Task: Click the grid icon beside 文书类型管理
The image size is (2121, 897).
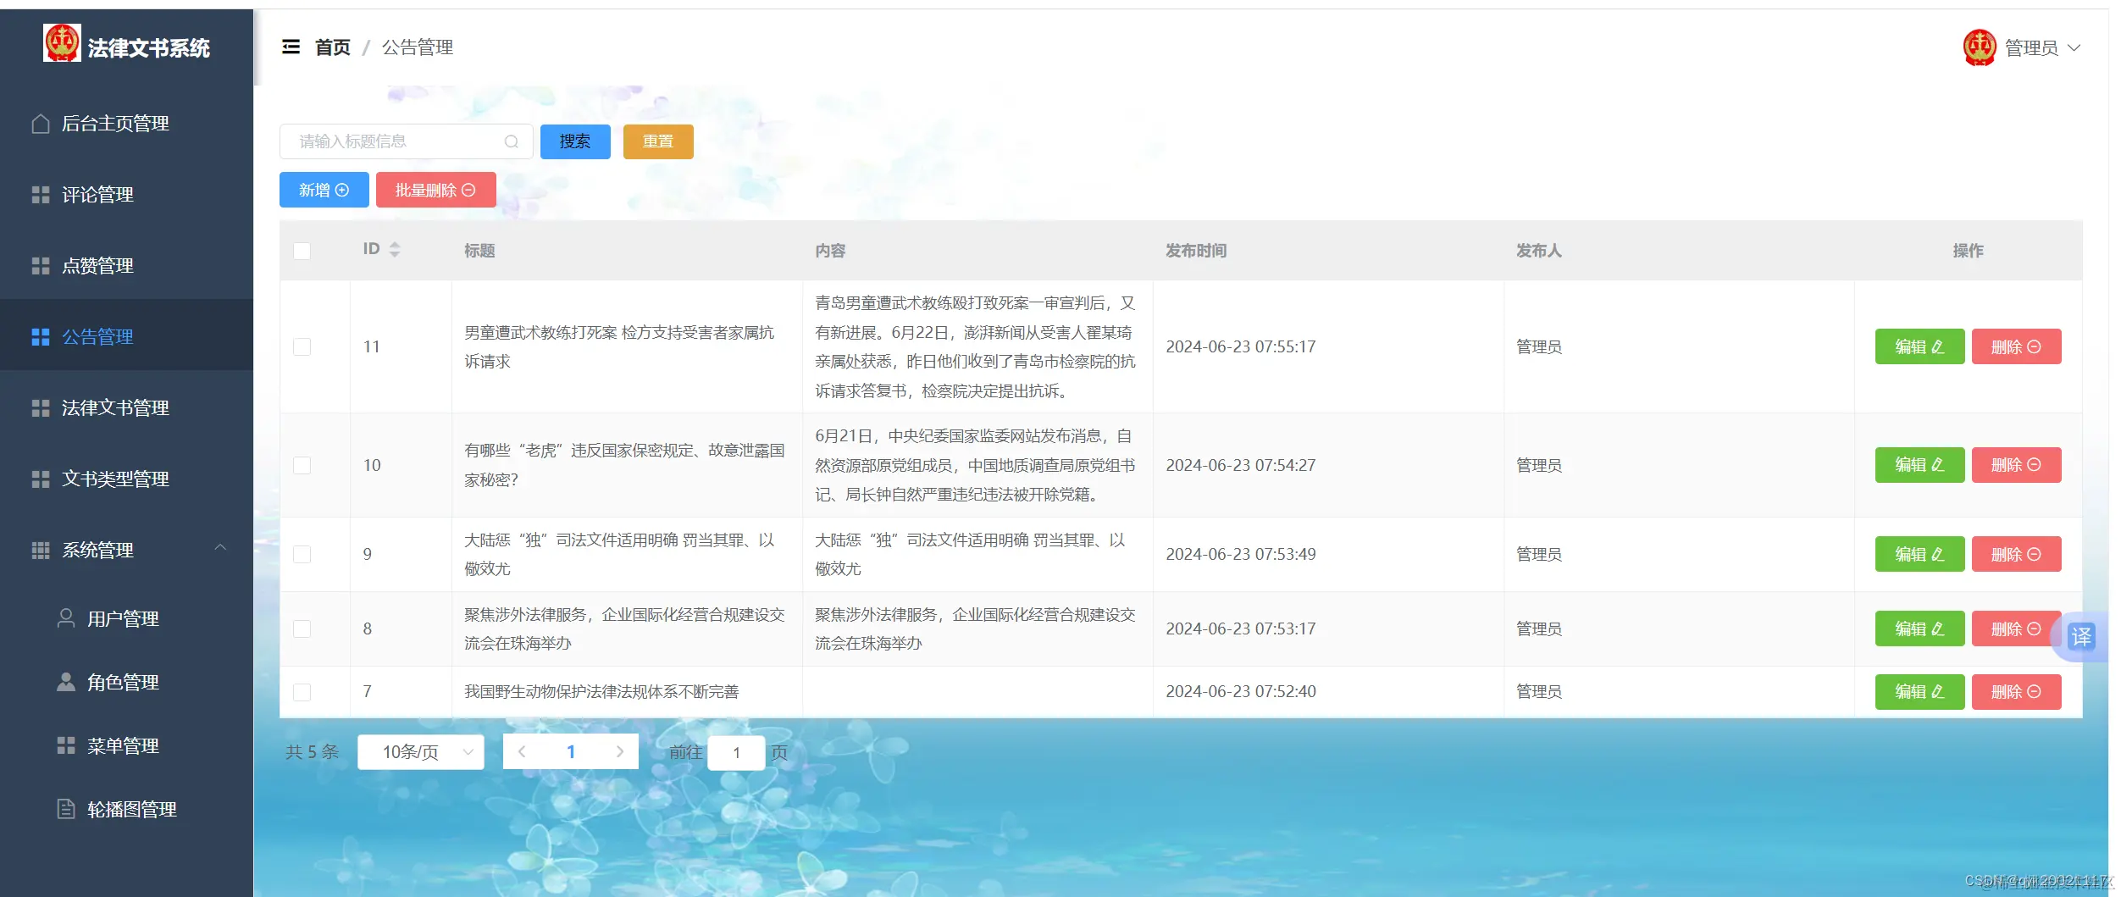Action: (x=41, y=479)
